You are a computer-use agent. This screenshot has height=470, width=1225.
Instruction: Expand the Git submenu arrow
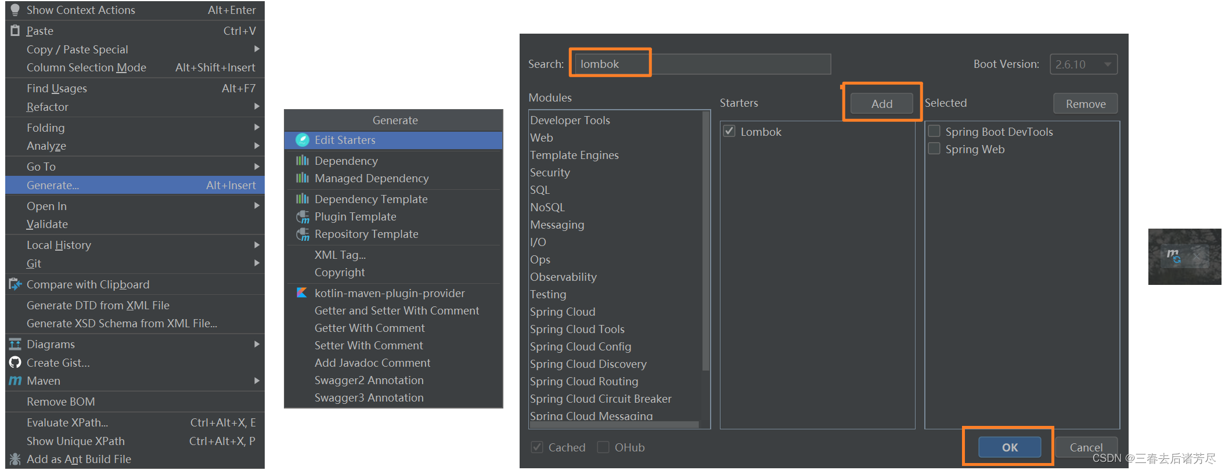click(x=257, y=263)
